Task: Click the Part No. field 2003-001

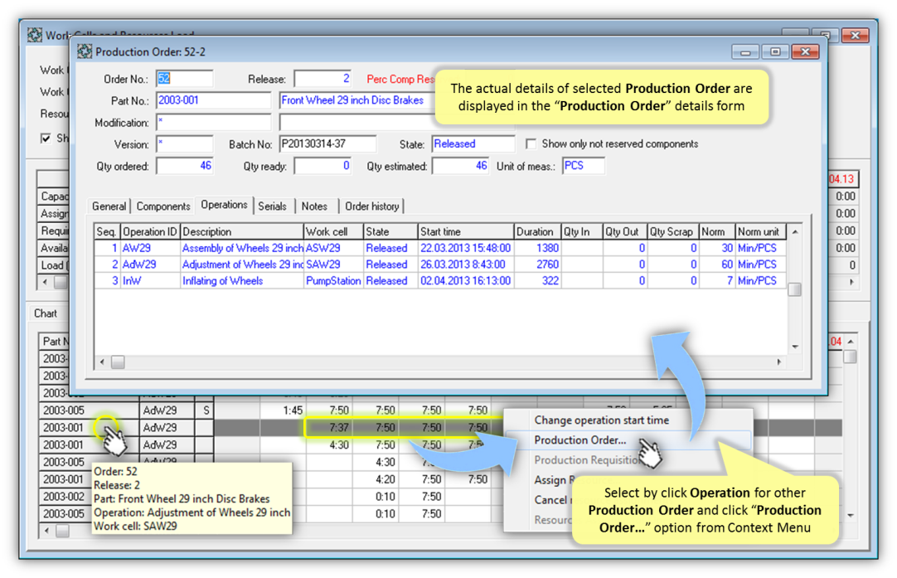Action: pos(213,100)
